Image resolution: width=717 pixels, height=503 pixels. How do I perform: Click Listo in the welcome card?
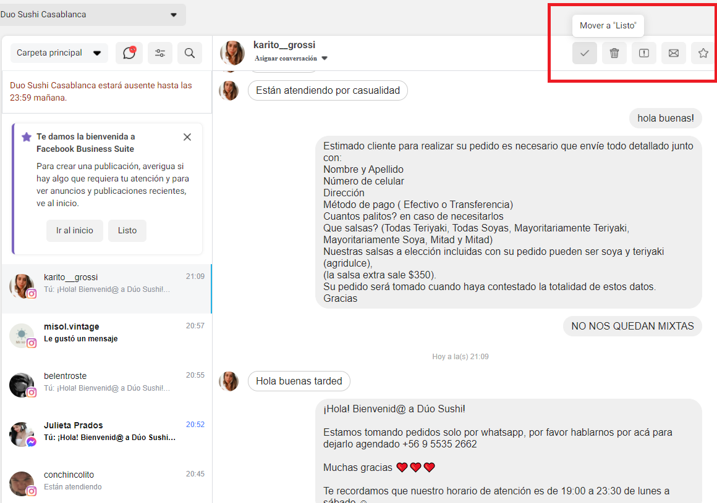(x=127, y=230)
